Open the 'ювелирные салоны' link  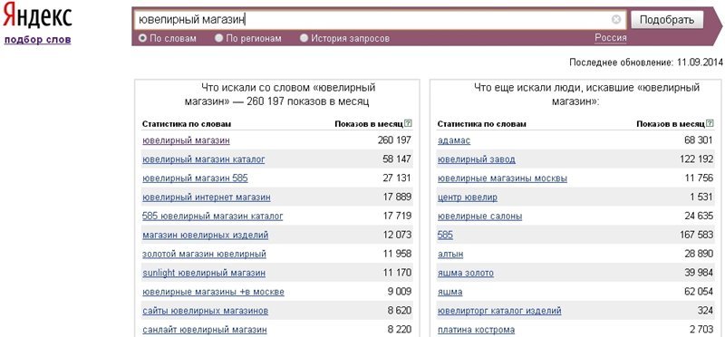click(x=480, y=216)
